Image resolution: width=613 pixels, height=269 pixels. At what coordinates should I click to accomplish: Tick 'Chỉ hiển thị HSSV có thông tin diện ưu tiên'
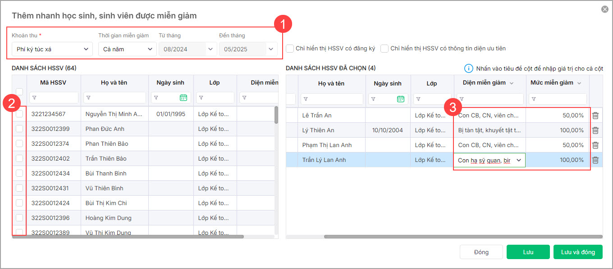[x=384, y=49]
